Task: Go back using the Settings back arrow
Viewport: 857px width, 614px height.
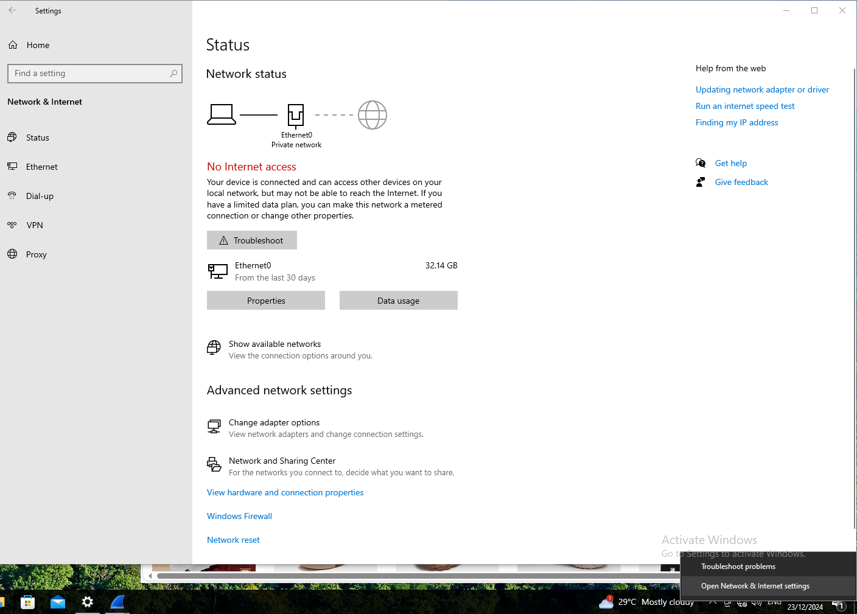Action: click(x=12, y=10)
